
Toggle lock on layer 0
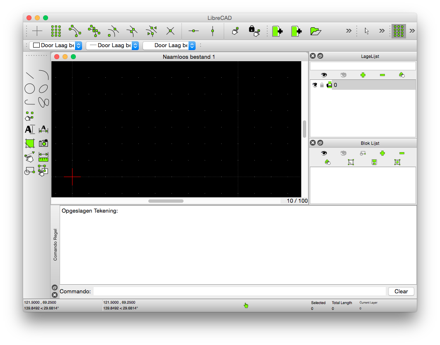(322, 85)
